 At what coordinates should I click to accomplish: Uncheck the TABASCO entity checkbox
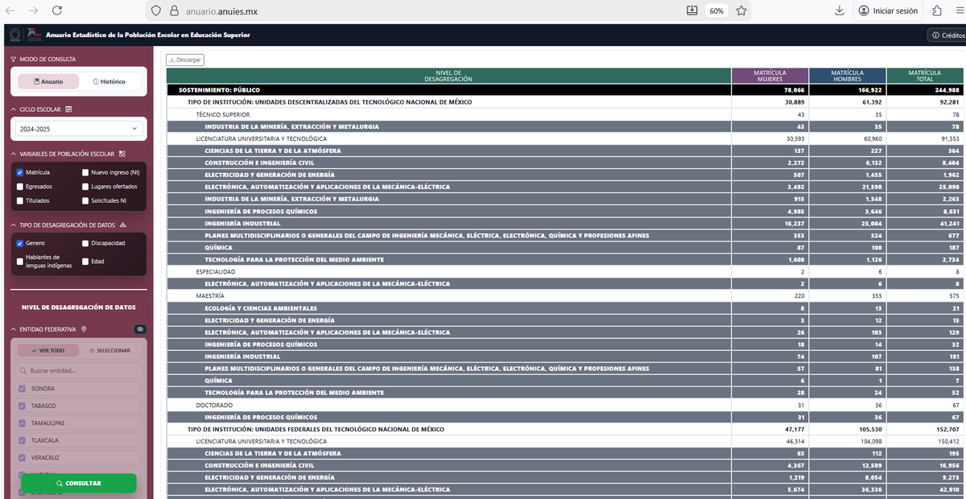pyautogui.click(x=22, y=406)
